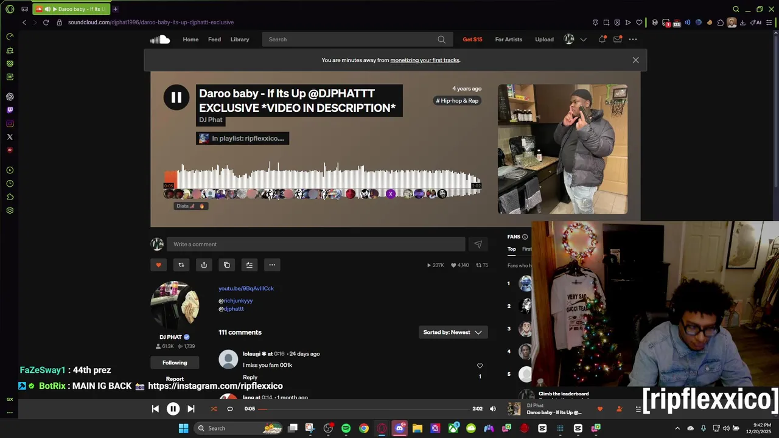This screenshot has height=438, width=779.
Task: Open Discord from the Windows taskbar
Action: coord(399,428)
